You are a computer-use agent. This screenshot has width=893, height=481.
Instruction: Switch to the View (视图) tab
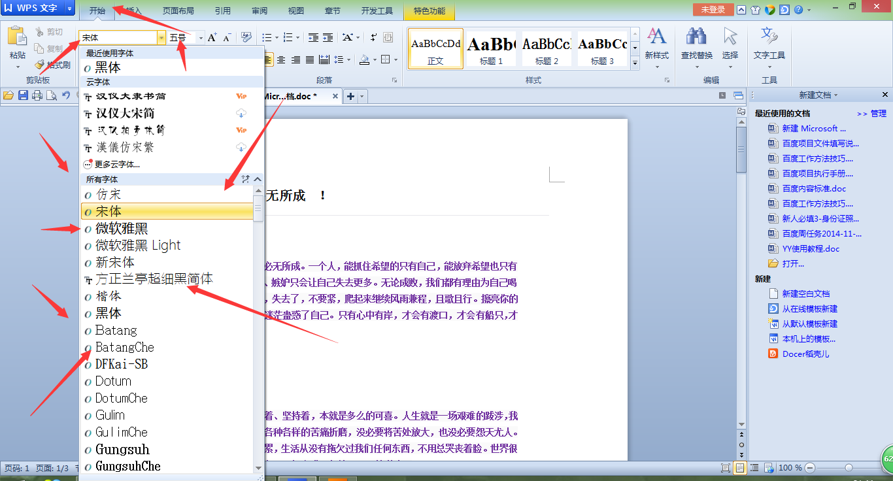point(295,11)
